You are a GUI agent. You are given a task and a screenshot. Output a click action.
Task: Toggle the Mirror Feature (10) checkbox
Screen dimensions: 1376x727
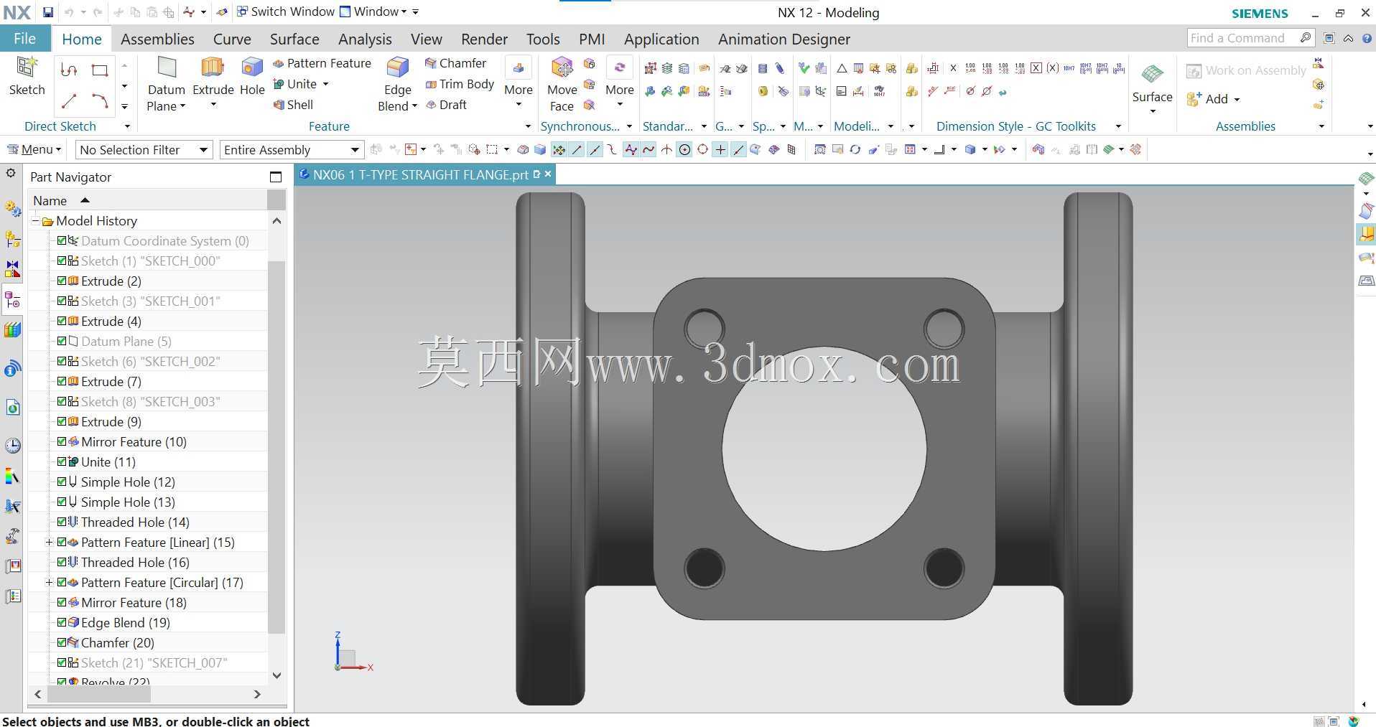[62, 441]
